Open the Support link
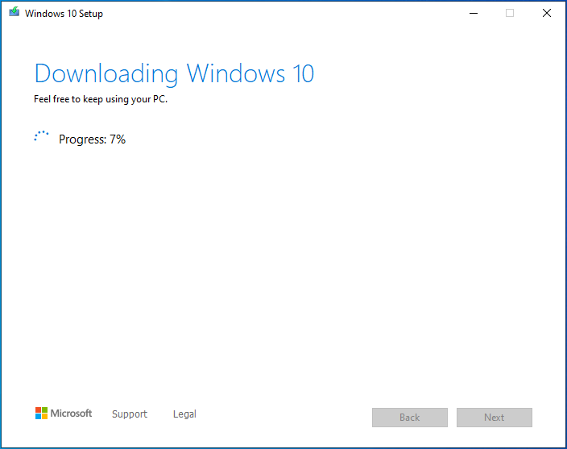This screenshot has height=449, width=567. coord(130,414)
